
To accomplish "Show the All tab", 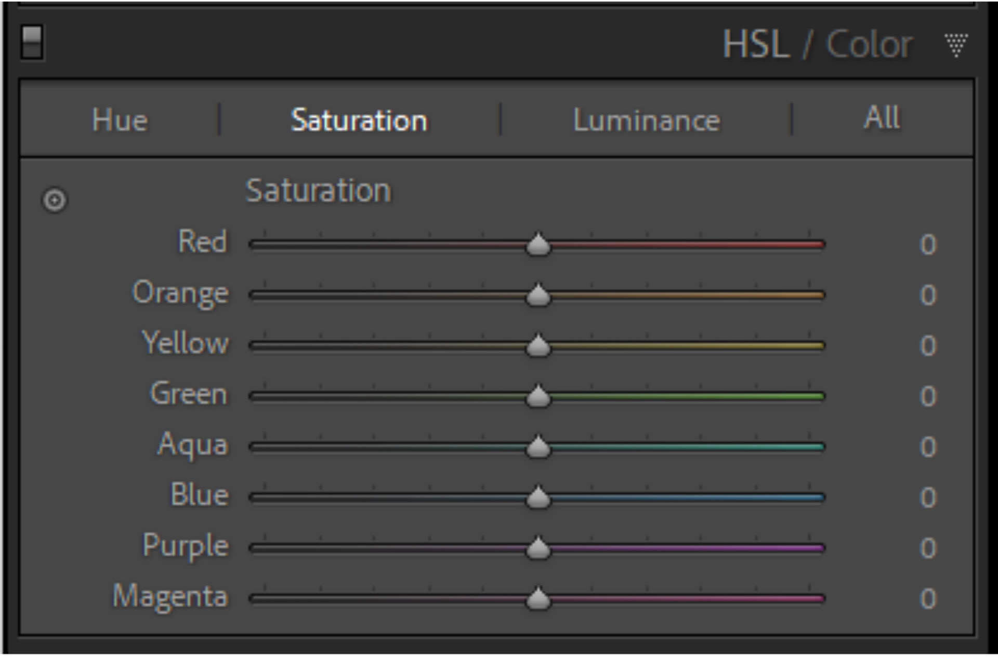I will (x=882, y=117).
